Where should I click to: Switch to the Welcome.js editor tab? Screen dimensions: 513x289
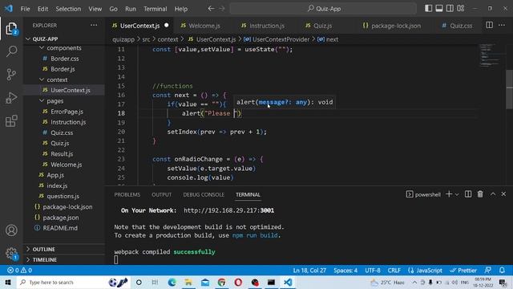click(x=204, y=26)
